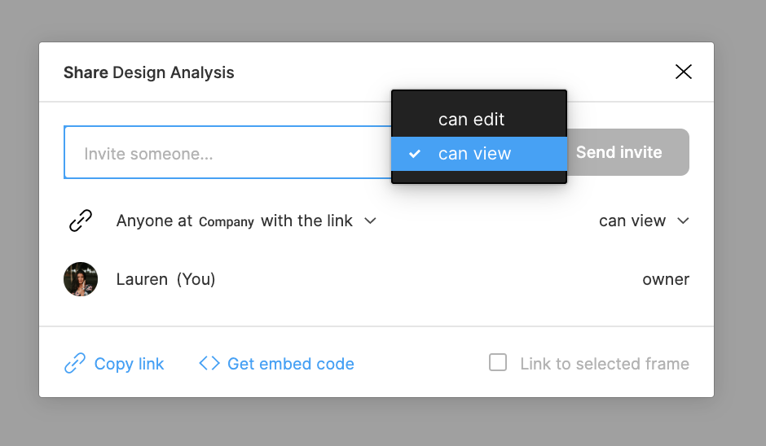The image size is (766, 446).
Task: Select the "can edit" permission option
Action: pos(472,119)
